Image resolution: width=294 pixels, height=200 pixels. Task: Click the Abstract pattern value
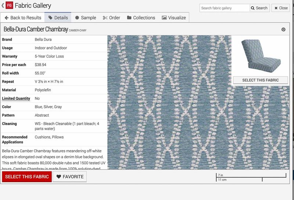pyautogui.click(x=42, y=115)
